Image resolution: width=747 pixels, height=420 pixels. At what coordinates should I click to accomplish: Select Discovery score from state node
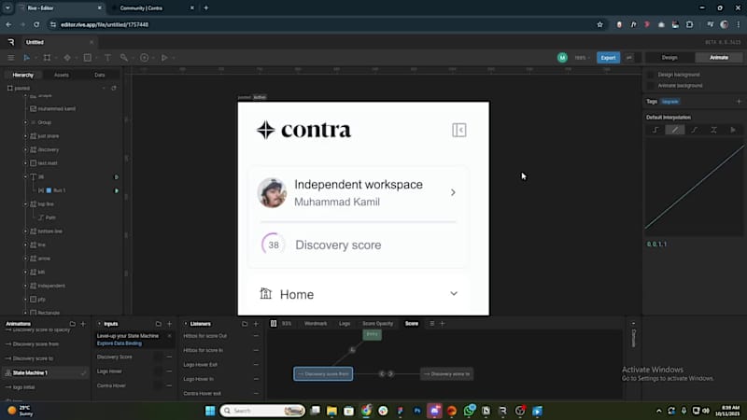click(x=323, y=374)
